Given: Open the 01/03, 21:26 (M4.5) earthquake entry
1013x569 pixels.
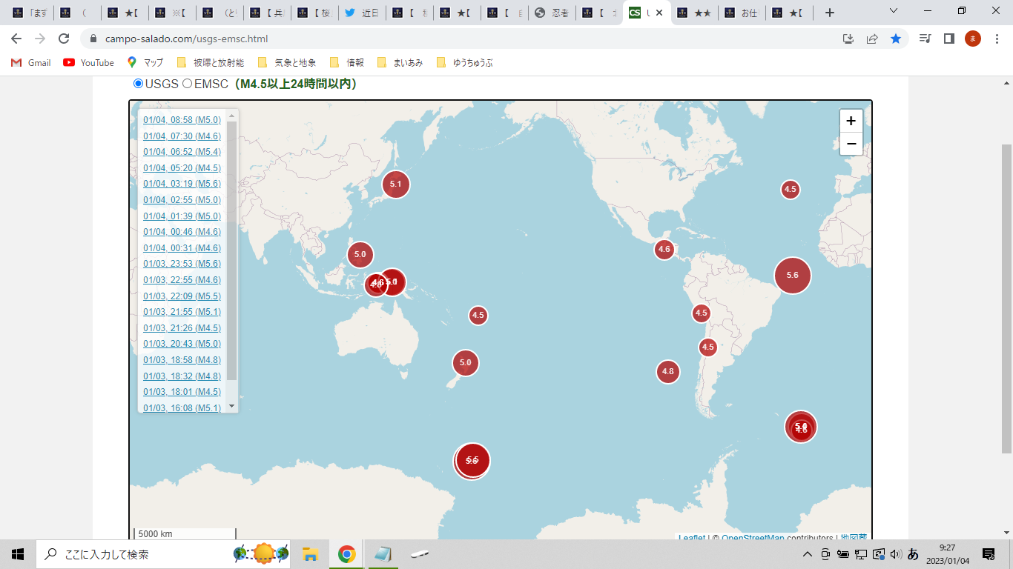Looking at the screenshot, I should [x=182, y=328].
